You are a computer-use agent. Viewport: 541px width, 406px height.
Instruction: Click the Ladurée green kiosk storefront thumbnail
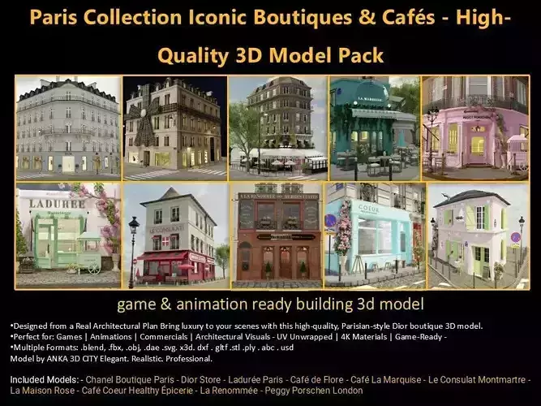(x=68, y=235)
